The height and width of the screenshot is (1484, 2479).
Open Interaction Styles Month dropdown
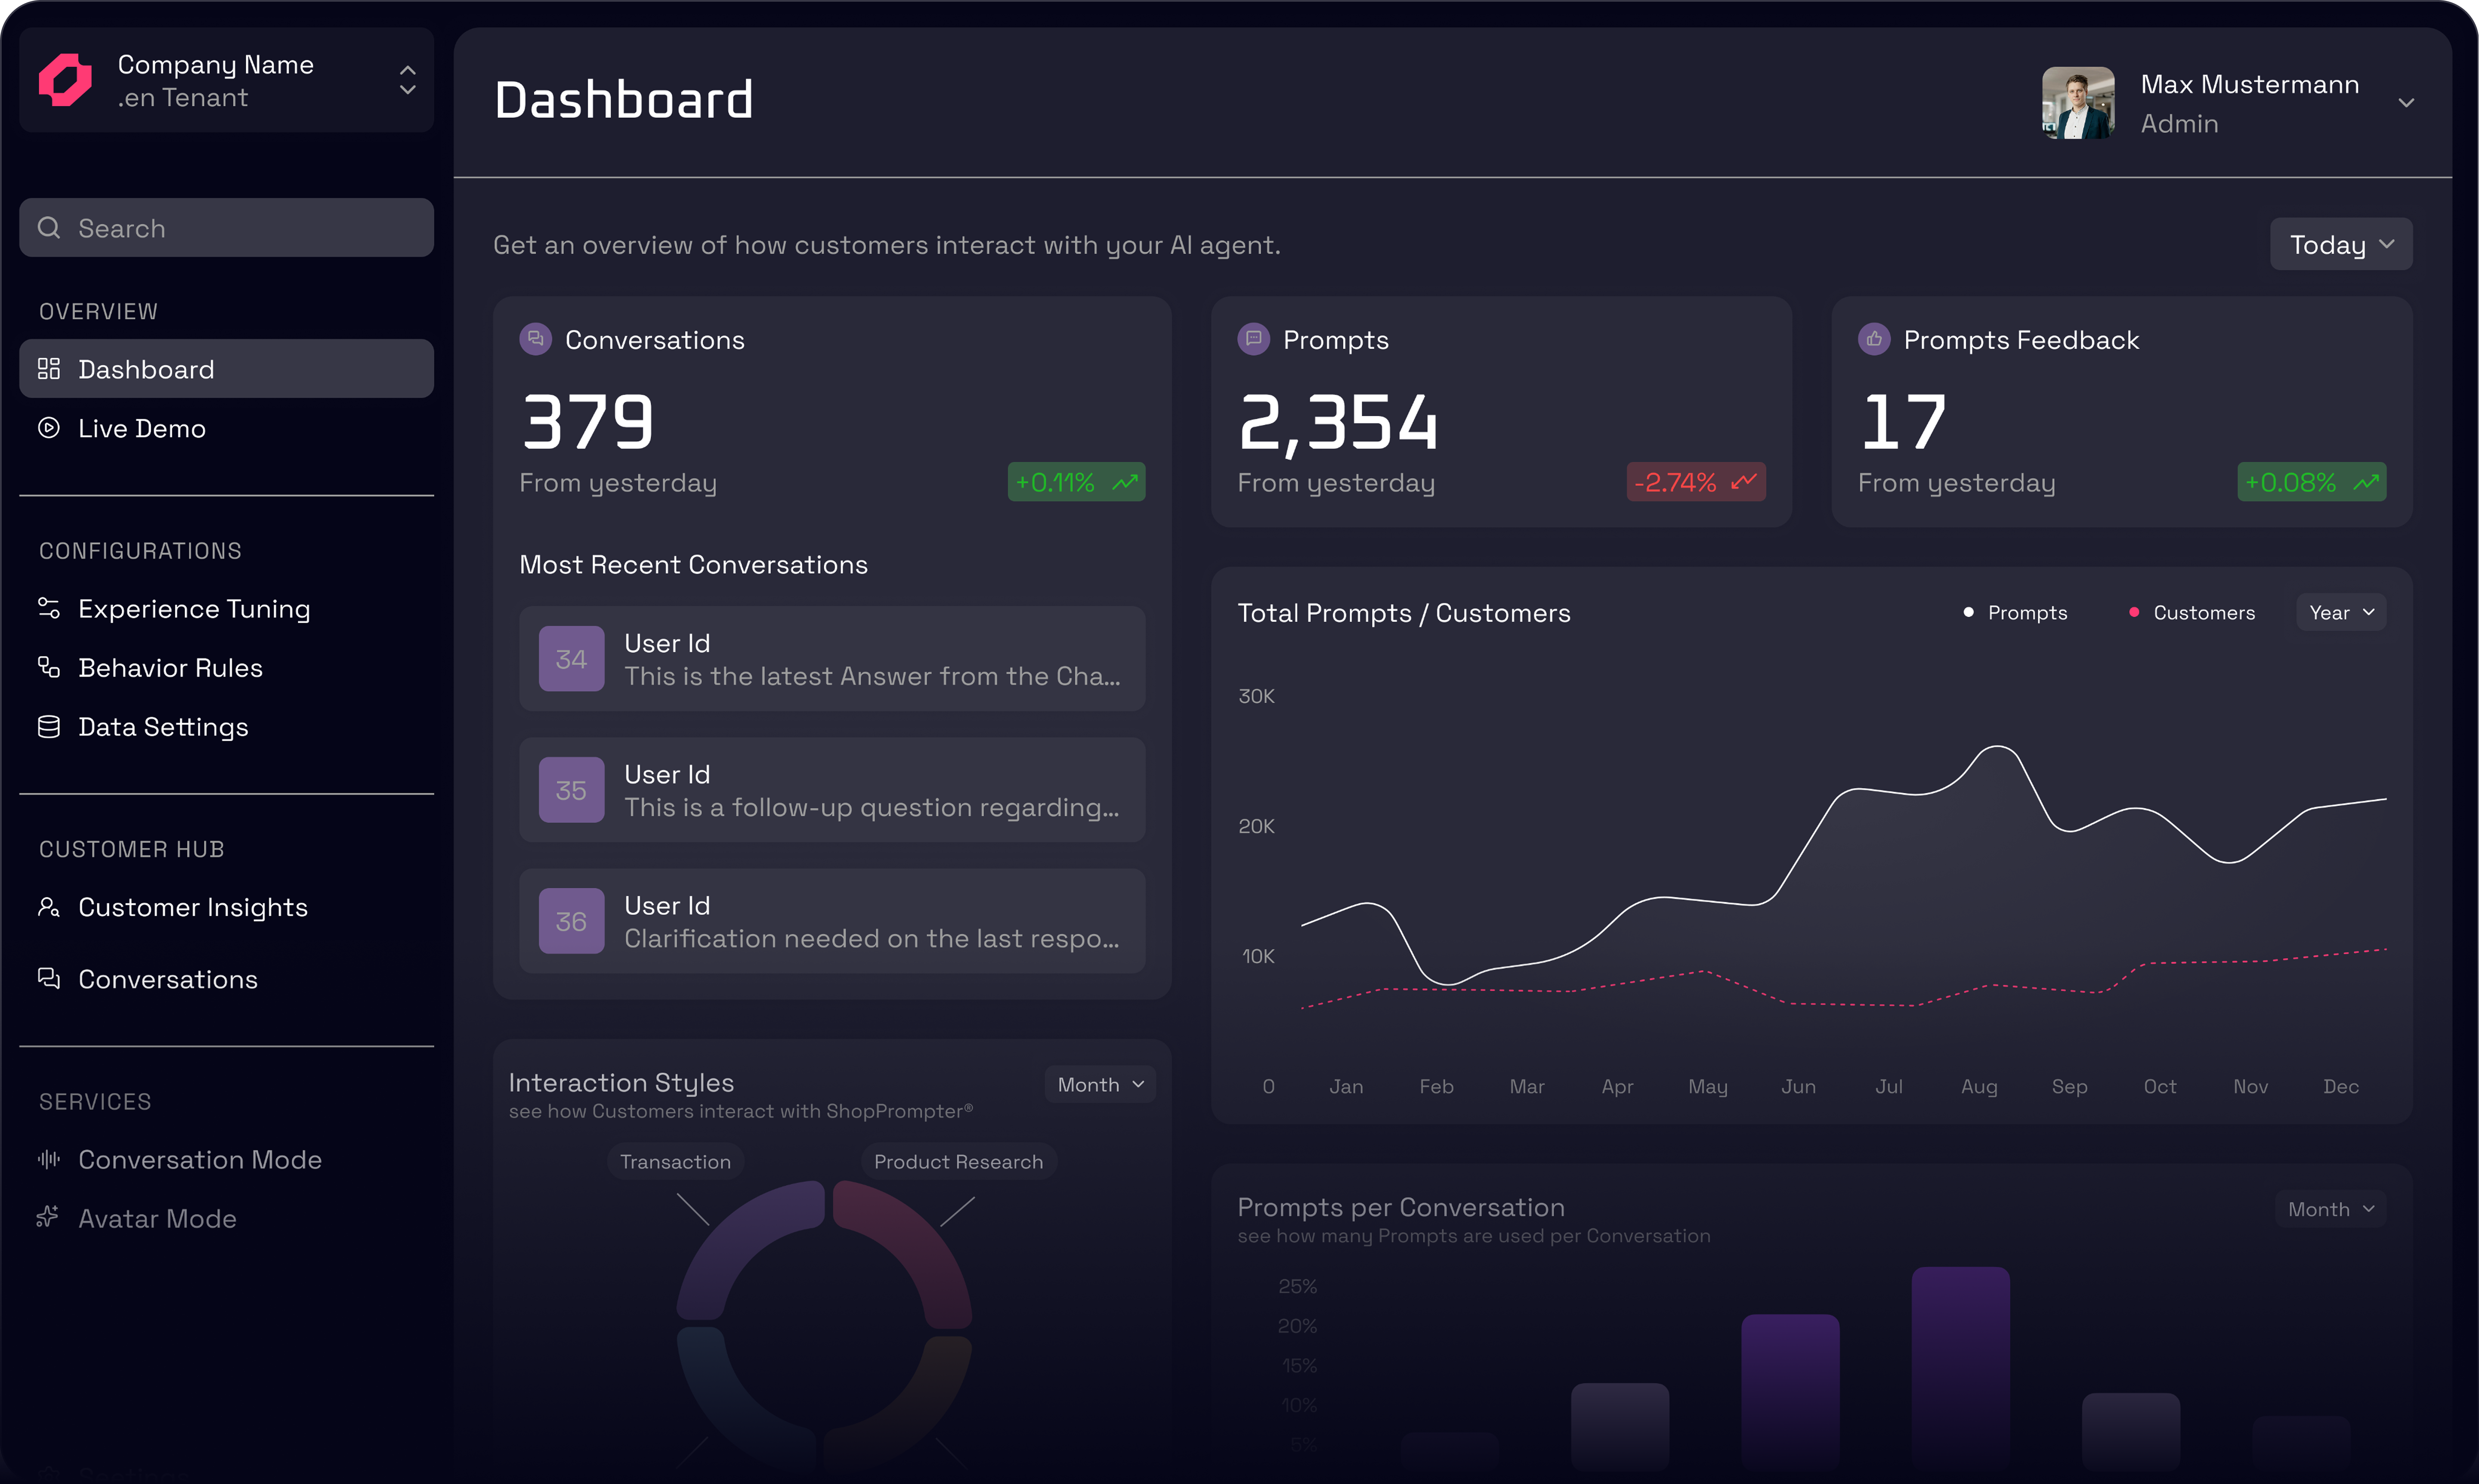click(x=1099, y=1084)
